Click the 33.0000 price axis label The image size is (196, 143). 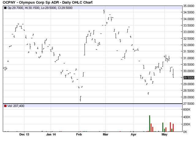click(x=189, y=32)
